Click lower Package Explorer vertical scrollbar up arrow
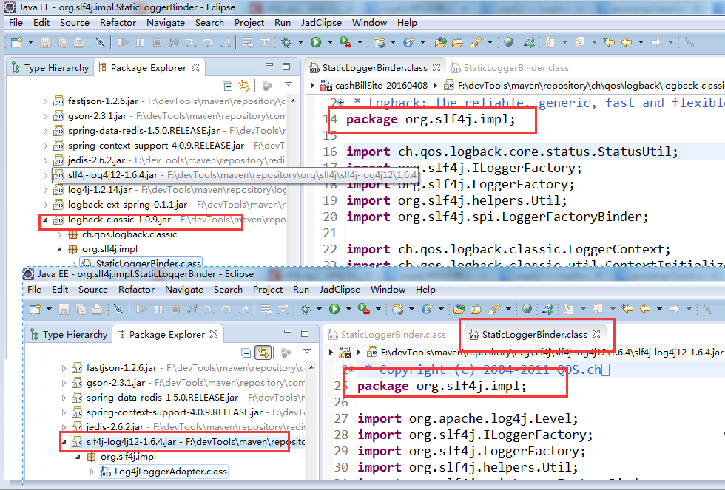 pos(311,367)
